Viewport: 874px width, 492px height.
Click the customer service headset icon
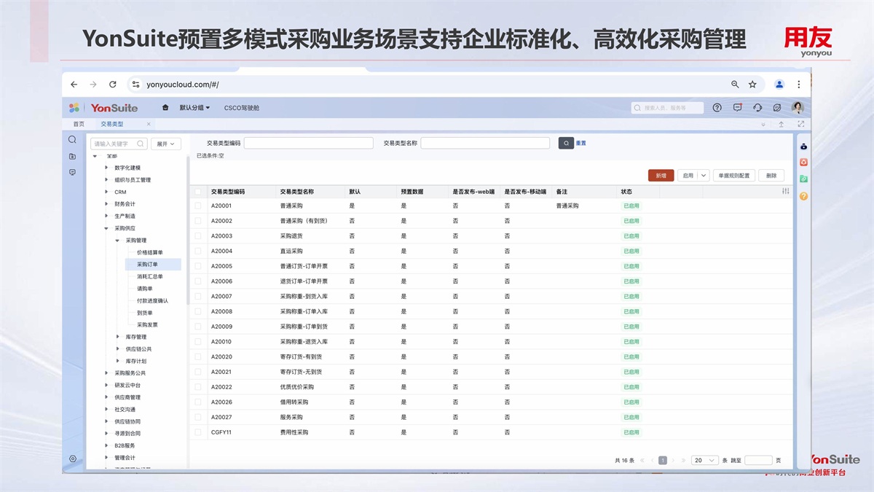757,108
